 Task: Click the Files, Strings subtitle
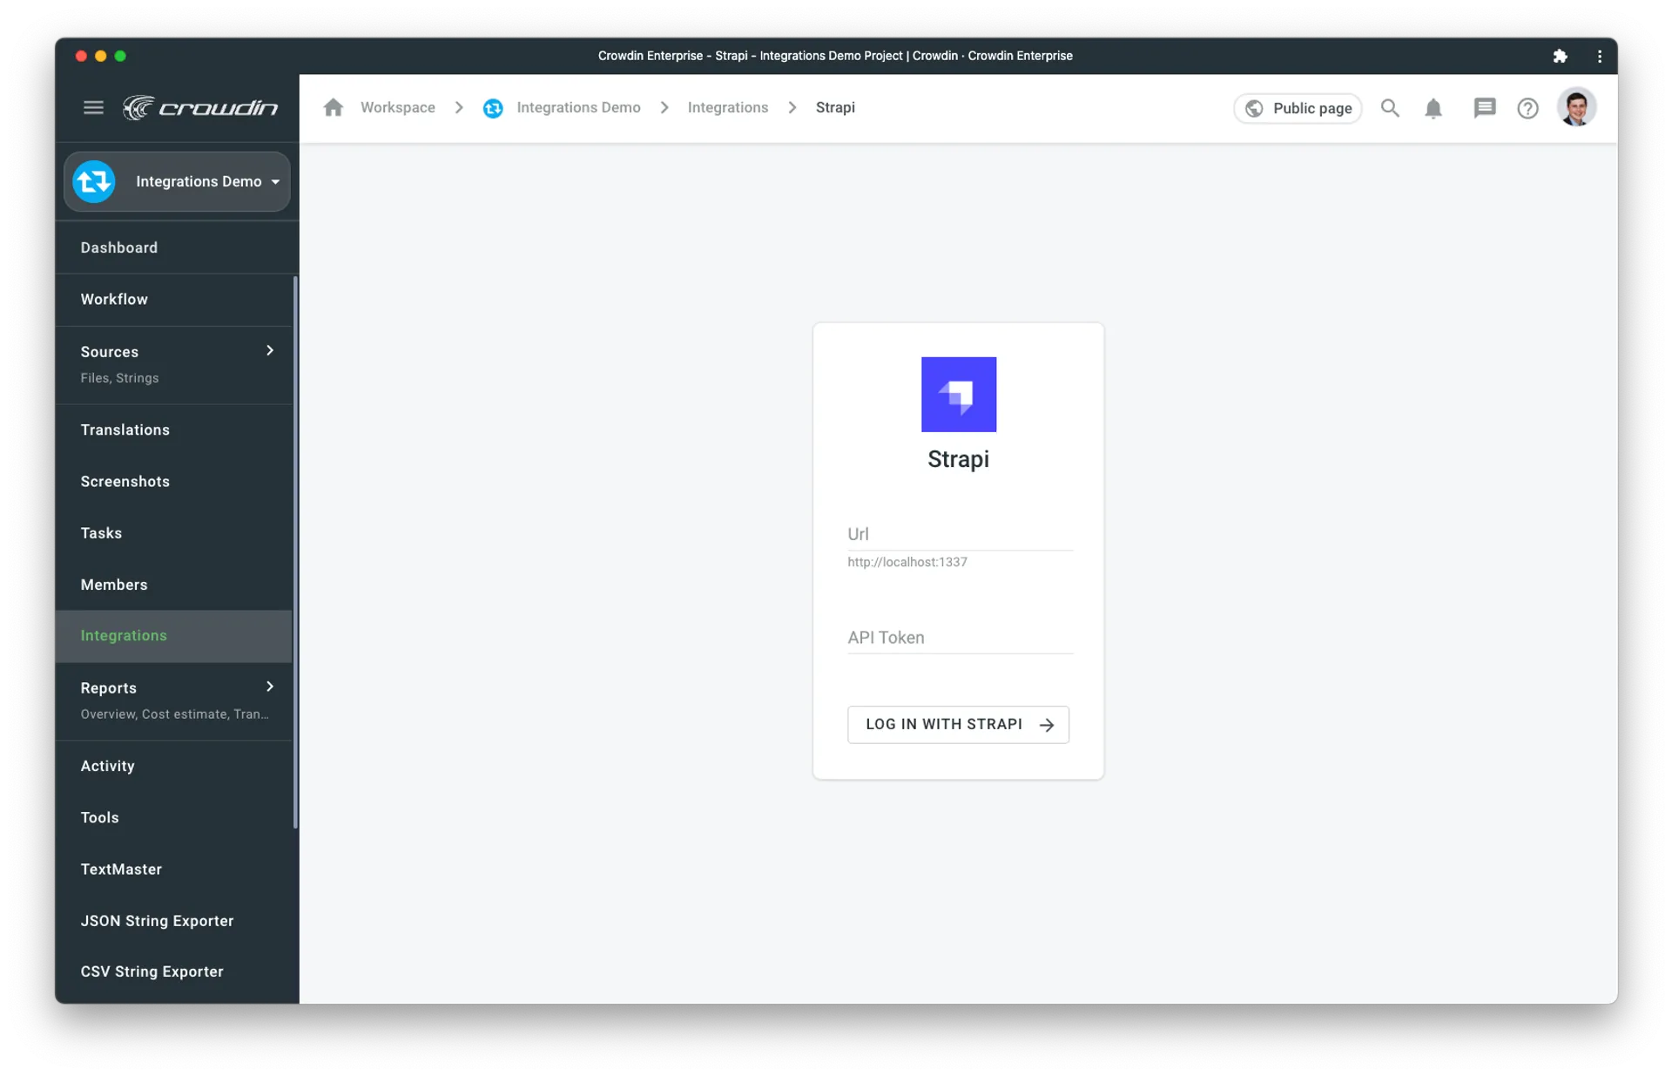[x=119, y=378]
